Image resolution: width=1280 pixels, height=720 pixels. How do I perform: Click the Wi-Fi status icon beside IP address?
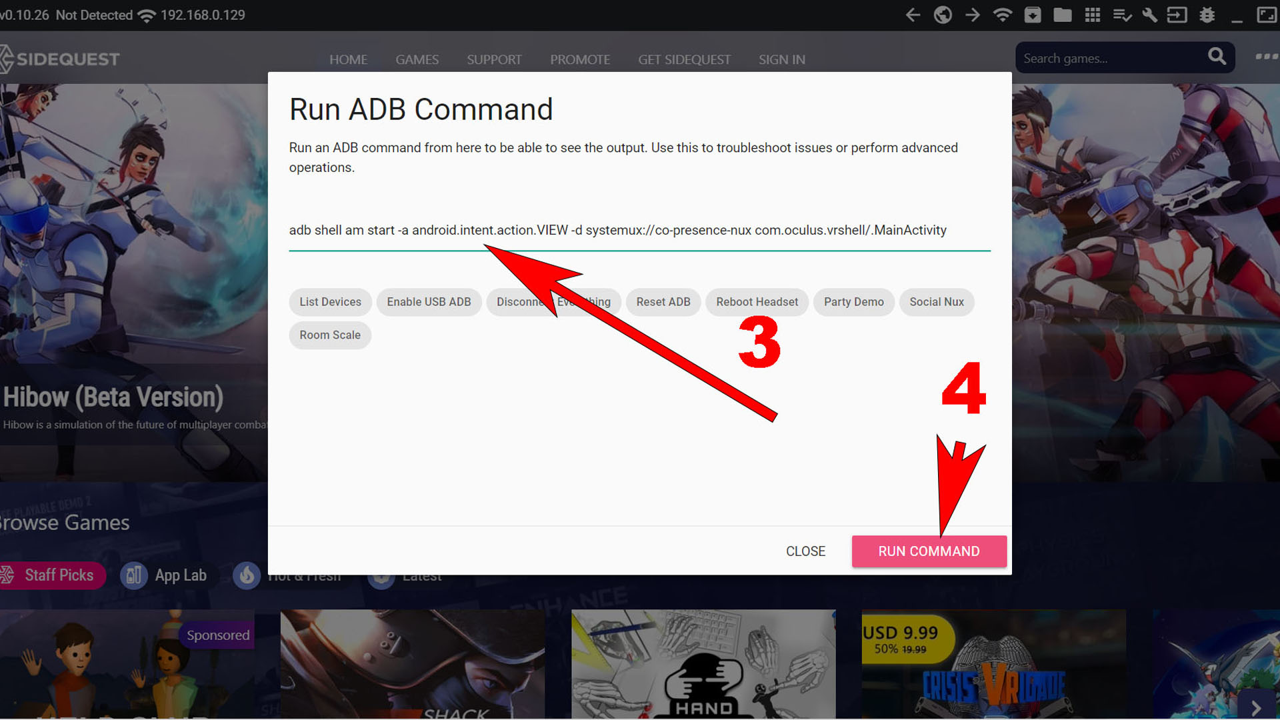click(x=146, y=15)
